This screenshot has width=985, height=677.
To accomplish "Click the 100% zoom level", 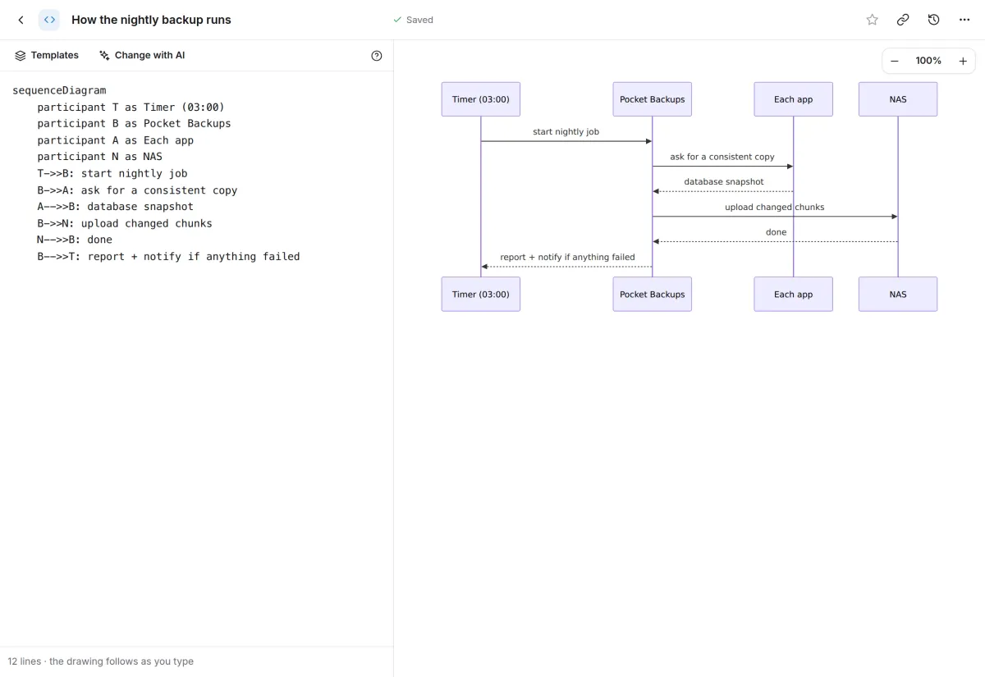I will coord(928,61).
